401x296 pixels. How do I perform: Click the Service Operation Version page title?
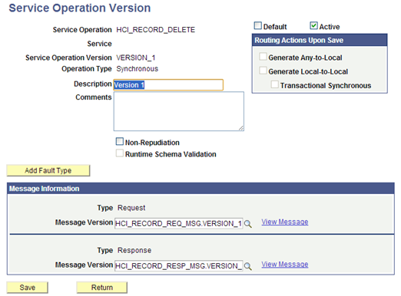(x=80, y=8)
